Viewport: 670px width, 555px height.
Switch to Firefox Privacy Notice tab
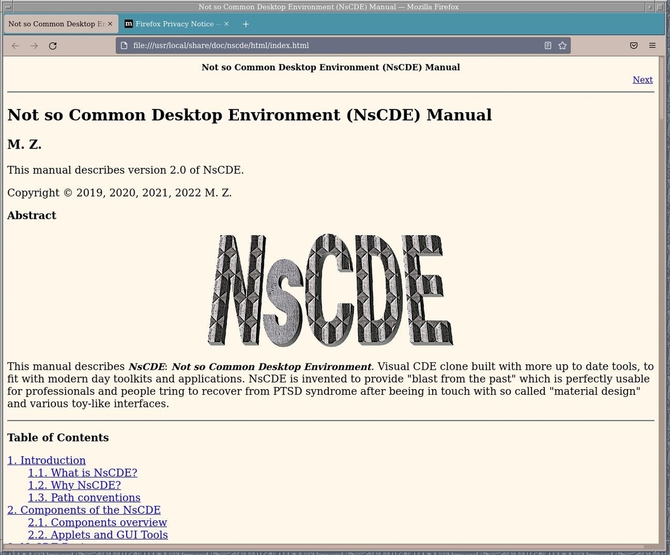[178, 24]
